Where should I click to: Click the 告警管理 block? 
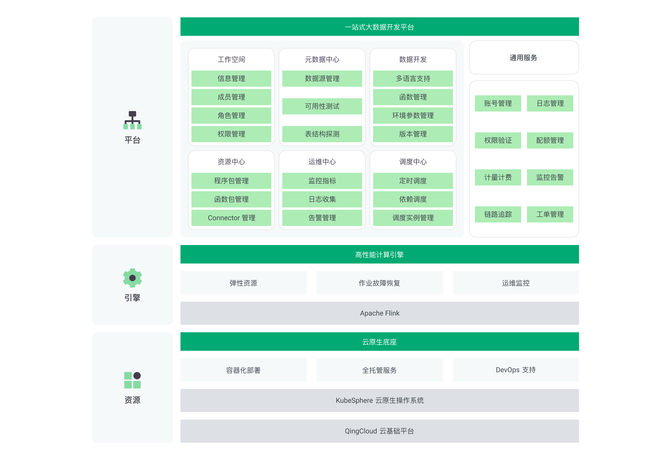tap(322, 218)
